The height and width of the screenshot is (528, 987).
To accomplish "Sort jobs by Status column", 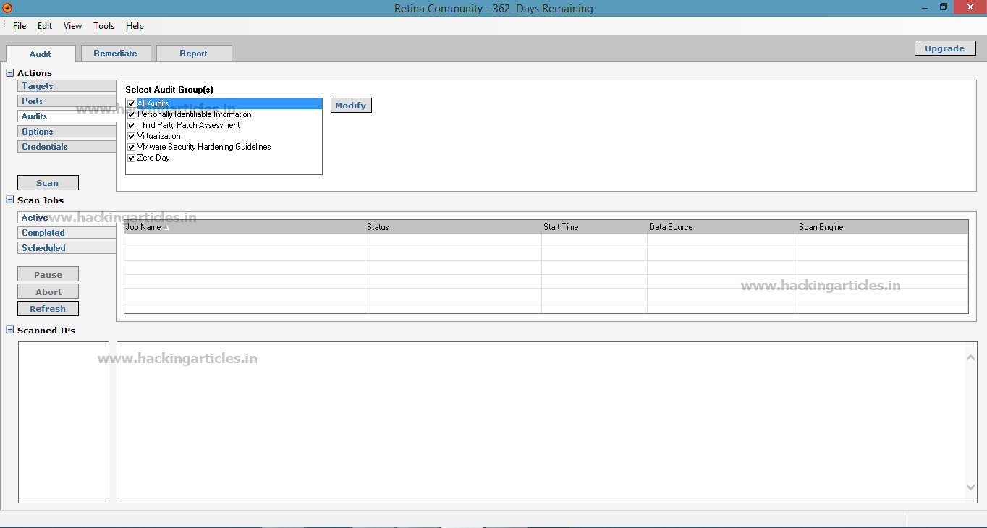I will (x=453, y=227).
